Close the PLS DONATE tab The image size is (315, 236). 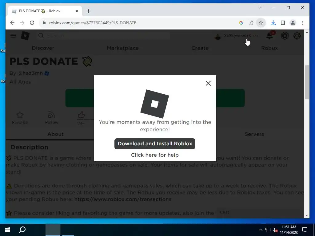pyautogui.click(x=77, y=11)
